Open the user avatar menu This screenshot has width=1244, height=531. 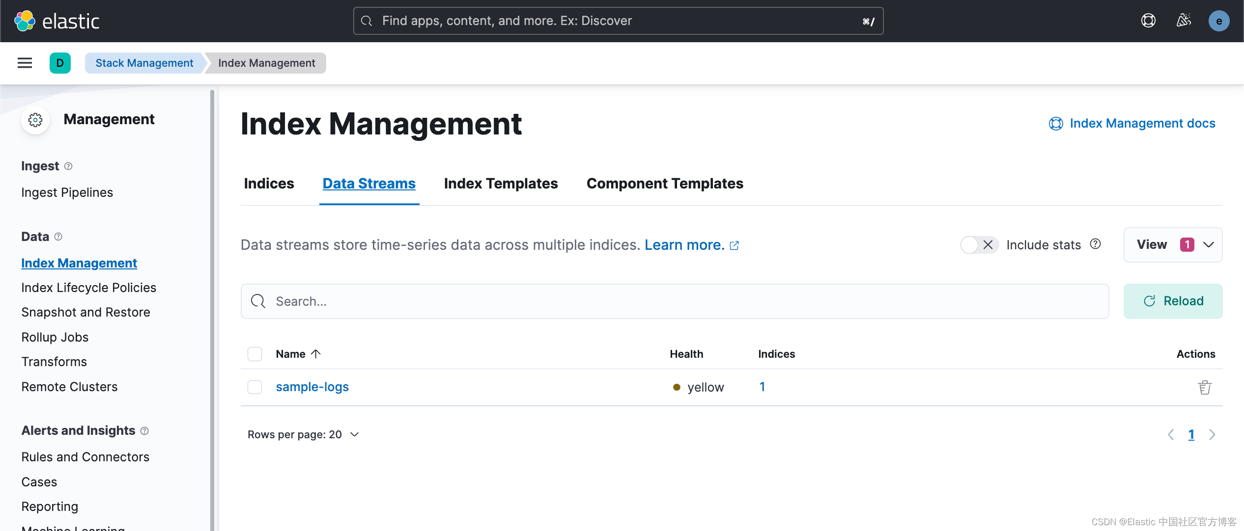1218,21
